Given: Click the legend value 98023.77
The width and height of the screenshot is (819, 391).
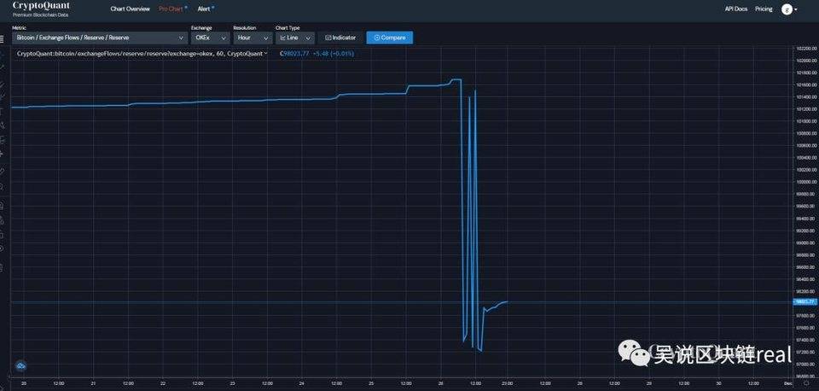Looking at the screenshot, I should (294, 53).
